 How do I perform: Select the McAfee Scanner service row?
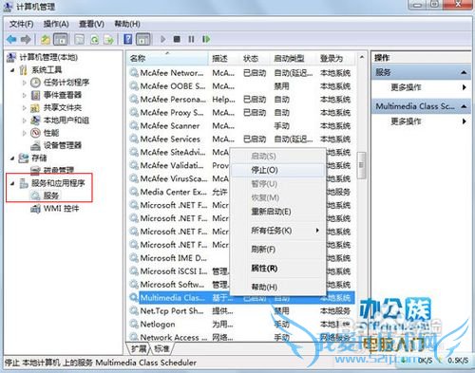[241, 125]
